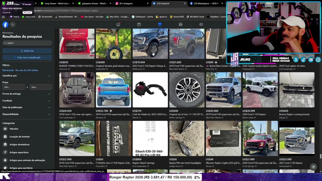Open 'Raptor700 oem front headlights' listing title

(x=185, y=163)
